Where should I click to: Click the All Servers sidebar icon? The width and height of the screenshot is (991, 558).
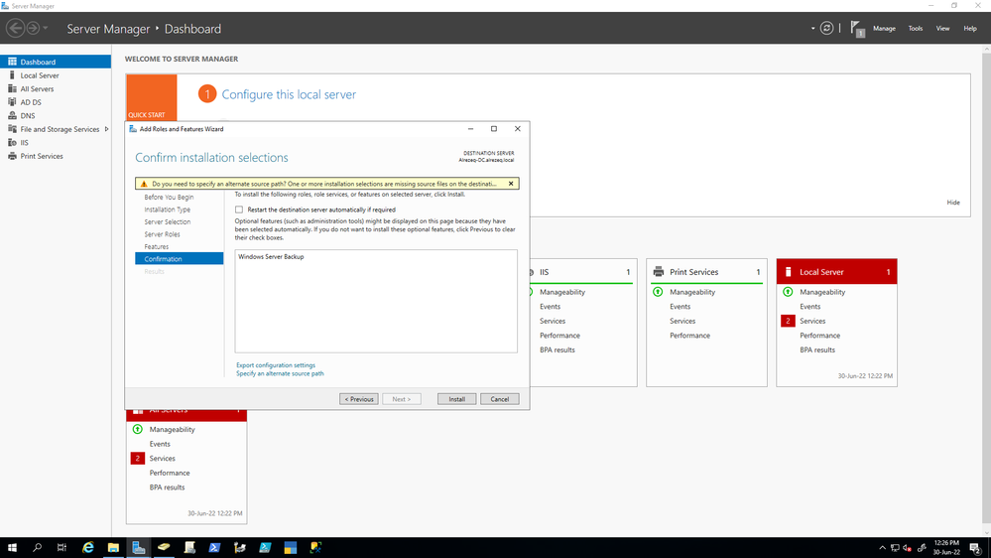pos(12,88)
